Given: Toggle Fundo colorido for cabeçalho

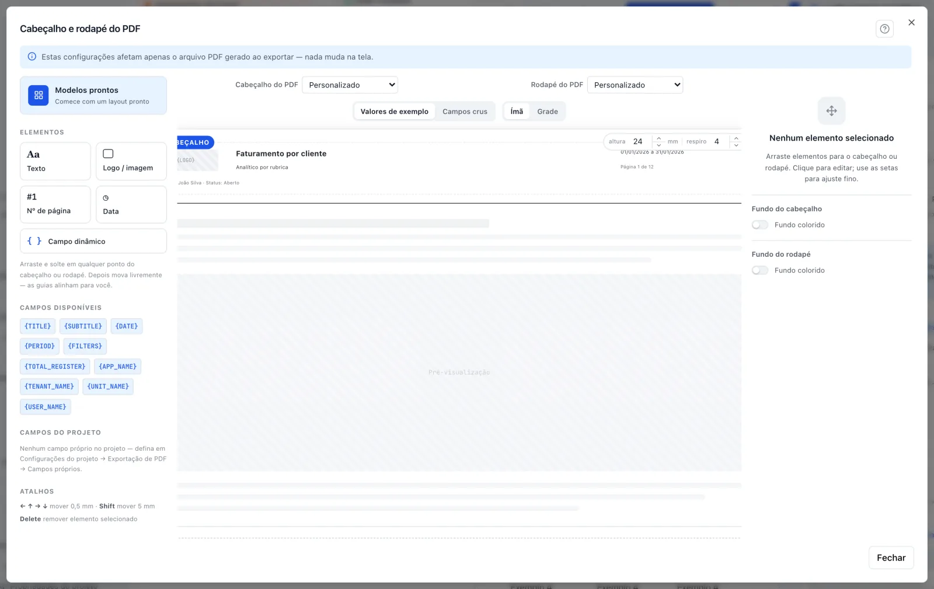Looking at the screenshot, I should (759, 225).
